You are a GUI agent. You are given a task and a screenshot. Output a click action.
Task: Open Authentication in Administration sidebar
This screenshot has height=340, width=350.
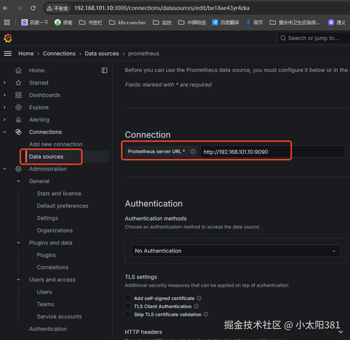pos(48,328)
